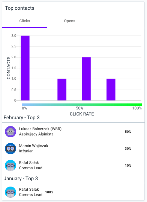
Task: Open the Opens tab
Action: point(70,21)
